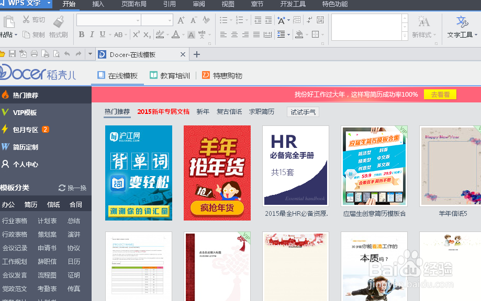
Task: Increase font size with A+ icon
Action: click(181, 20)
